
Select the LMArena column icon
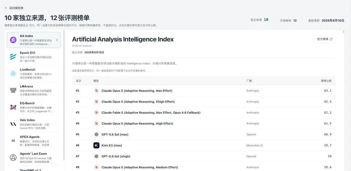(x=13, y=90)
